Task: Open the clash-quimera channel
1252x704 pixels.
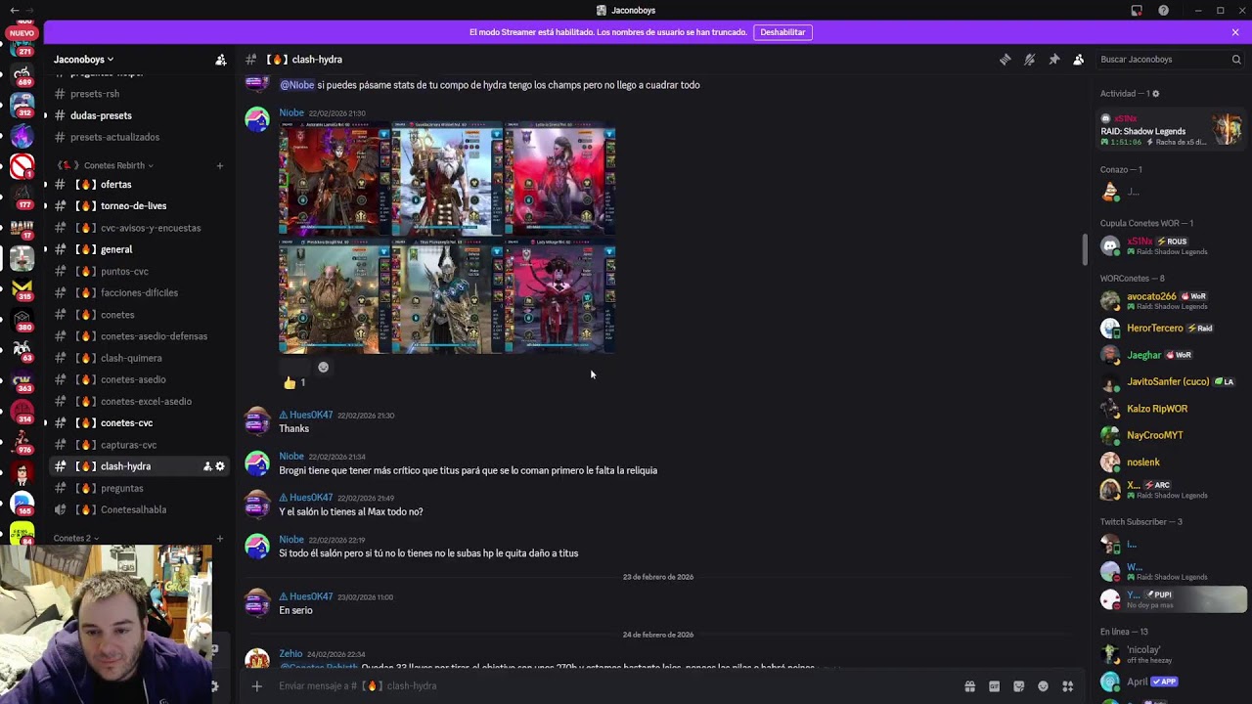Action: point(137,358)
